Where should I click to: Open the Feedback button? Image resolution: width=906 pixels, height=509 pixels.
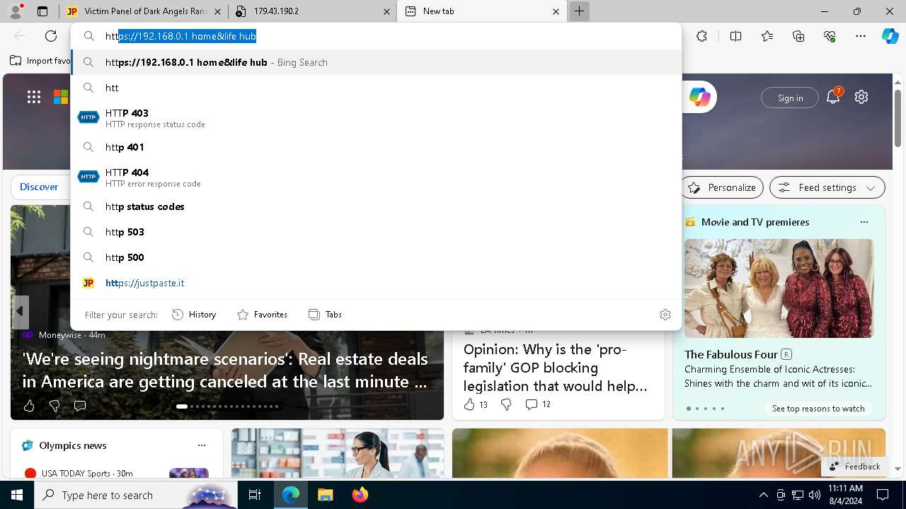point(855,467)
